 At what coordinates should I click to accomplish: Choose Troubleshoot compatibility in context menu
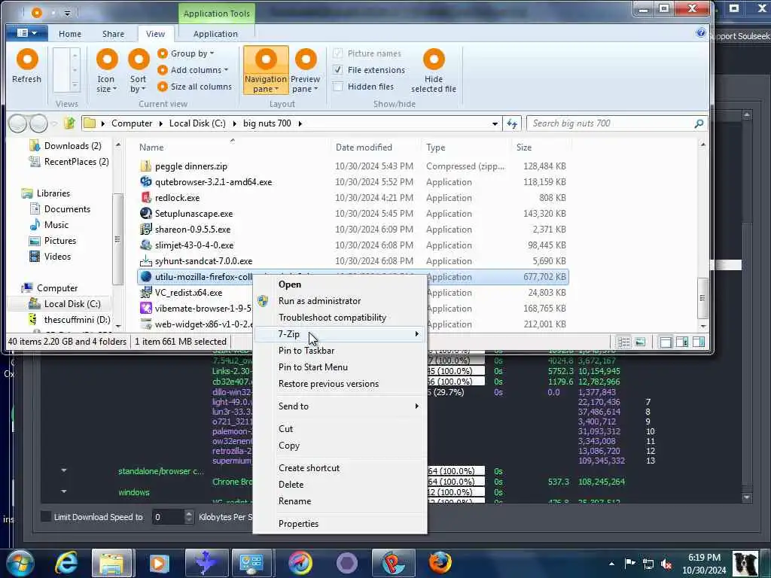332,318
